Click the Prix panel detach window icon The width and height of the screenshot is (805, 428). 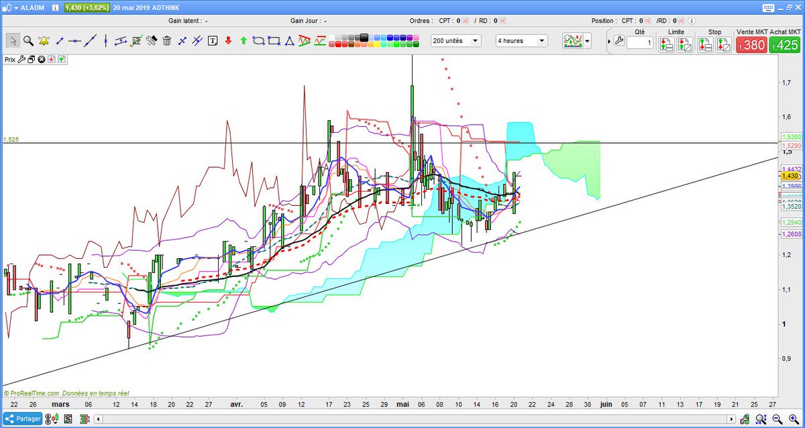click(x=31, y=59)
